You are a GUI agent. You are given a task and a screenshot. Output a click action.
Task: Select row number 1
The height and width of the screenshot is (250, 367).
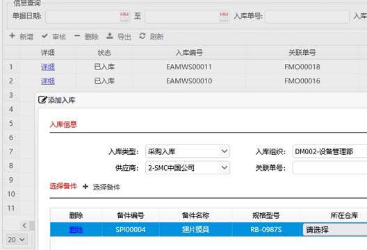[10, 67]
